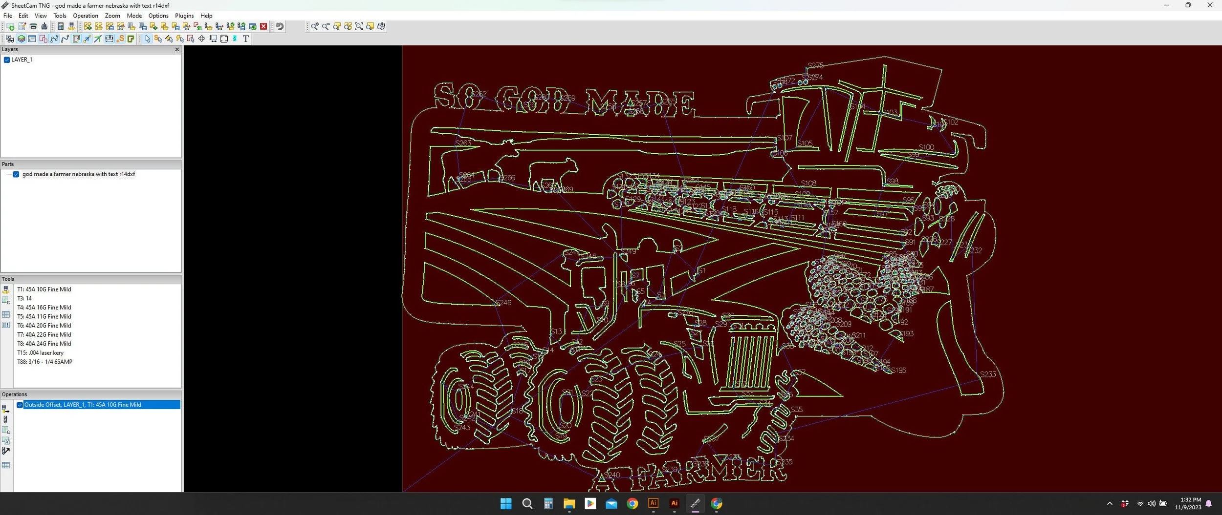Choose the orange S with pointer tool
The height and width of the screenshot is (515, 1222).
tap(158, 39)
